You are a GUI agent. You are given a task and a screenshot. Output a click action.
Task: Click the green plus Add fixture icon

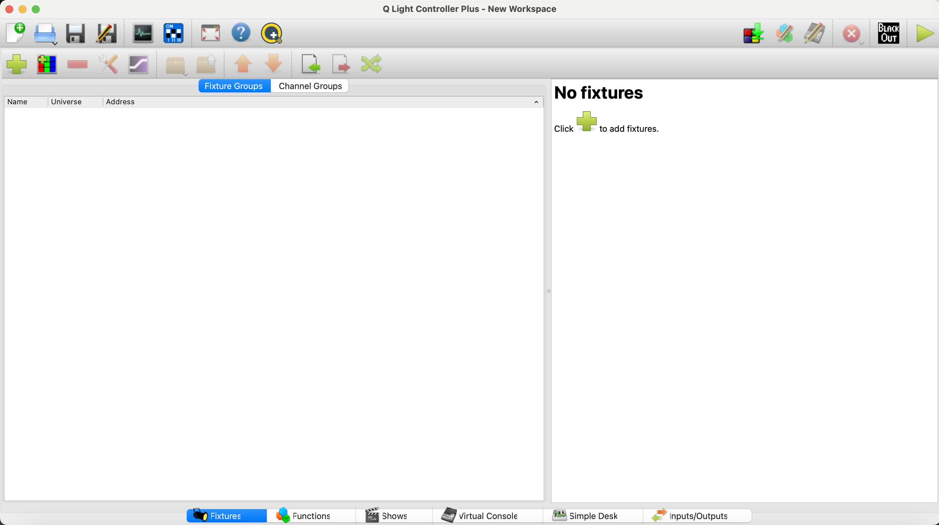click(x=17, y=64)
